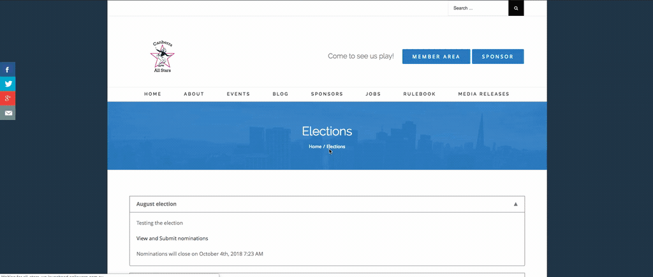Navigate to the Jobs menu item
653x277 pixels.
tap(373, 94)
